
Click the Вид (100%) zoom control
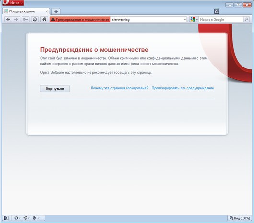coord(240,218)
